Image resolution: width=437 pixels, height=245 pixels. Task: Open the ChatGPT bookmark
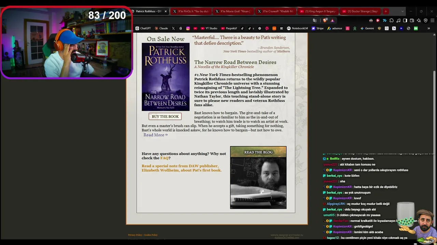[143, 28]
